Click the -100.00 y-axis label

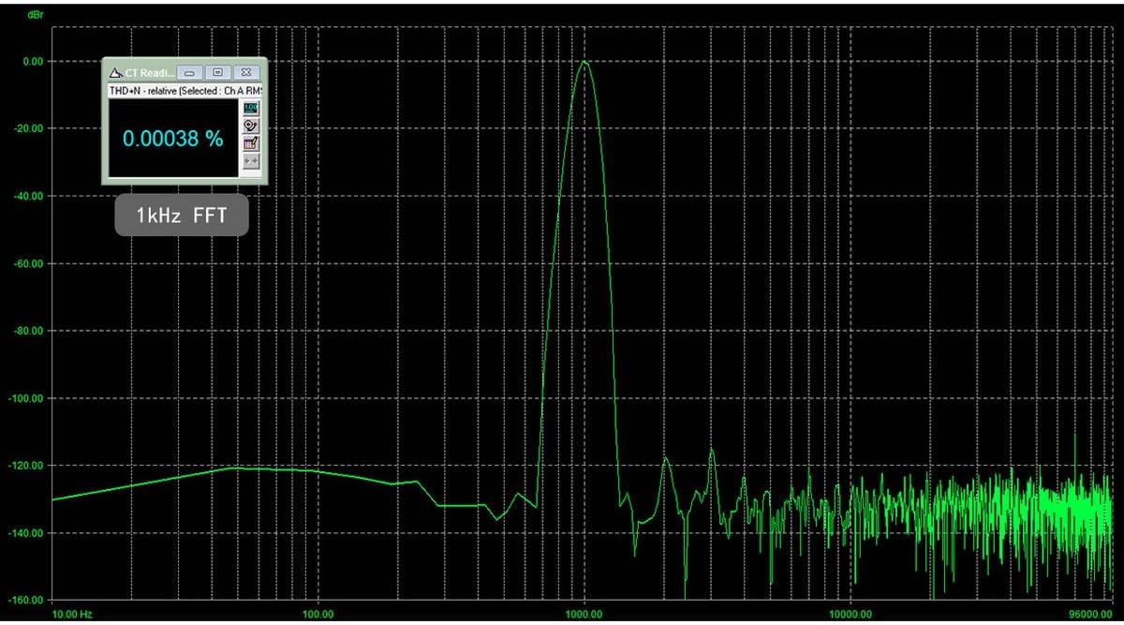pos(25,398)
